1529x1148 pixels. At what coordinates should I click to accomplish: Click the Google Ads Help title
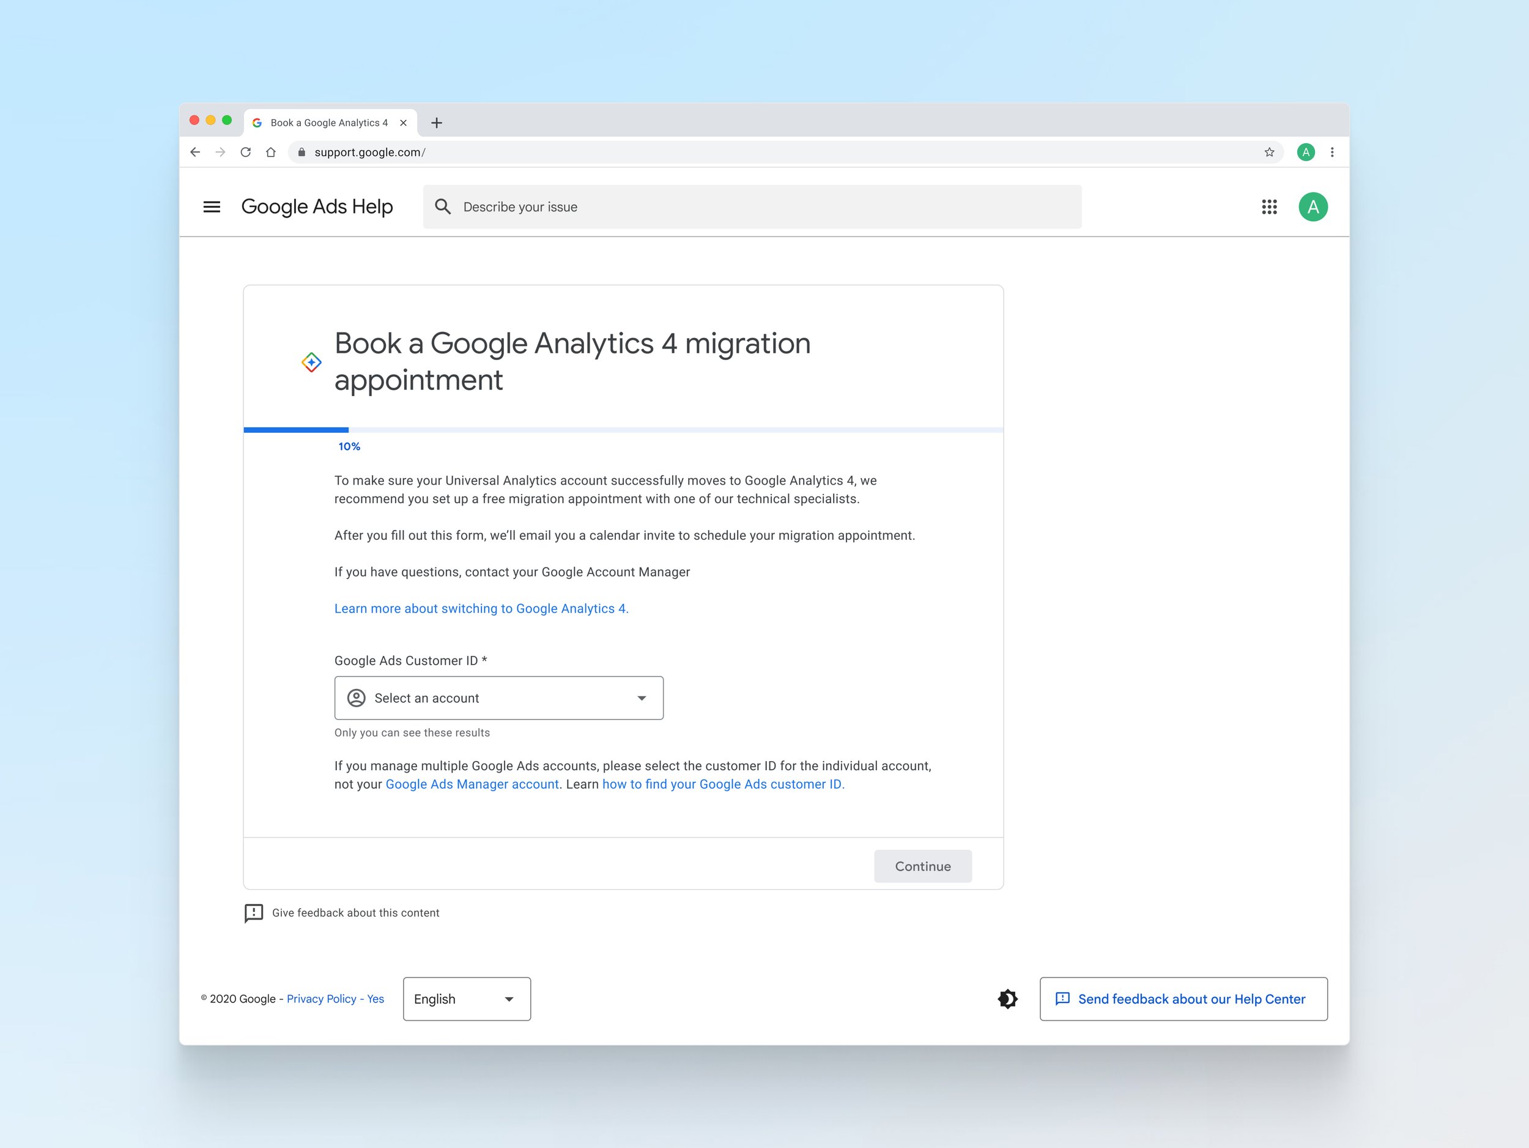tap(317, 207)
